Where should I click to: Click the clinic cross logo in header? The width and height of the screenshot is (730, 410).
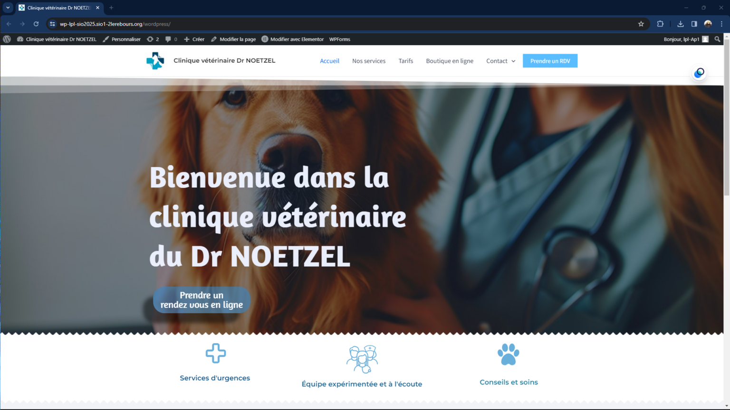pyautogui.click(x=155, y=61)
